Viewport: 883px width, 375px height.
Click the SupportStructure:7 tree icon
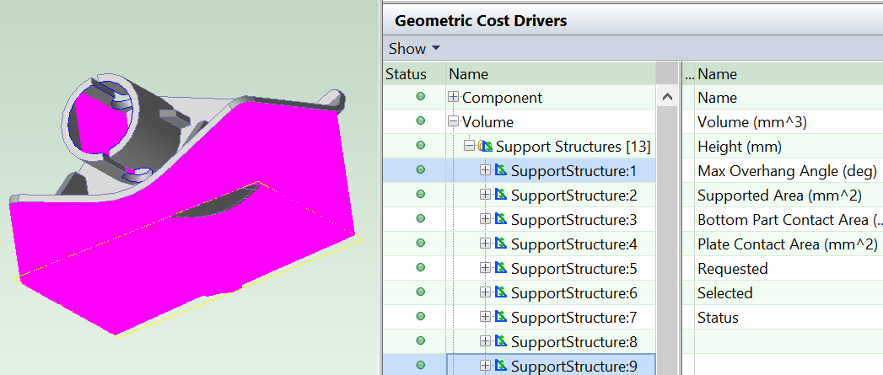tap(501, 318)
